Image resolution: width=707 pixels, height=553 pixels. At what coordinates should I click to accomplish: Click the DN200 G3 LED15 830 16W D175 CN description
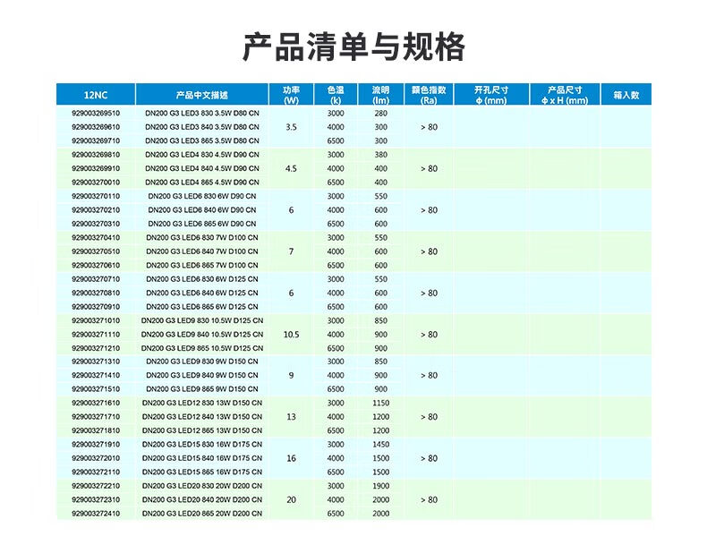[202, 445]
